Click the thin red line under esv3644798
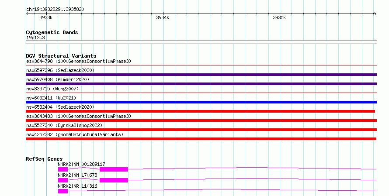The width and height of the screenshot is (389, 196). point(201,65)
